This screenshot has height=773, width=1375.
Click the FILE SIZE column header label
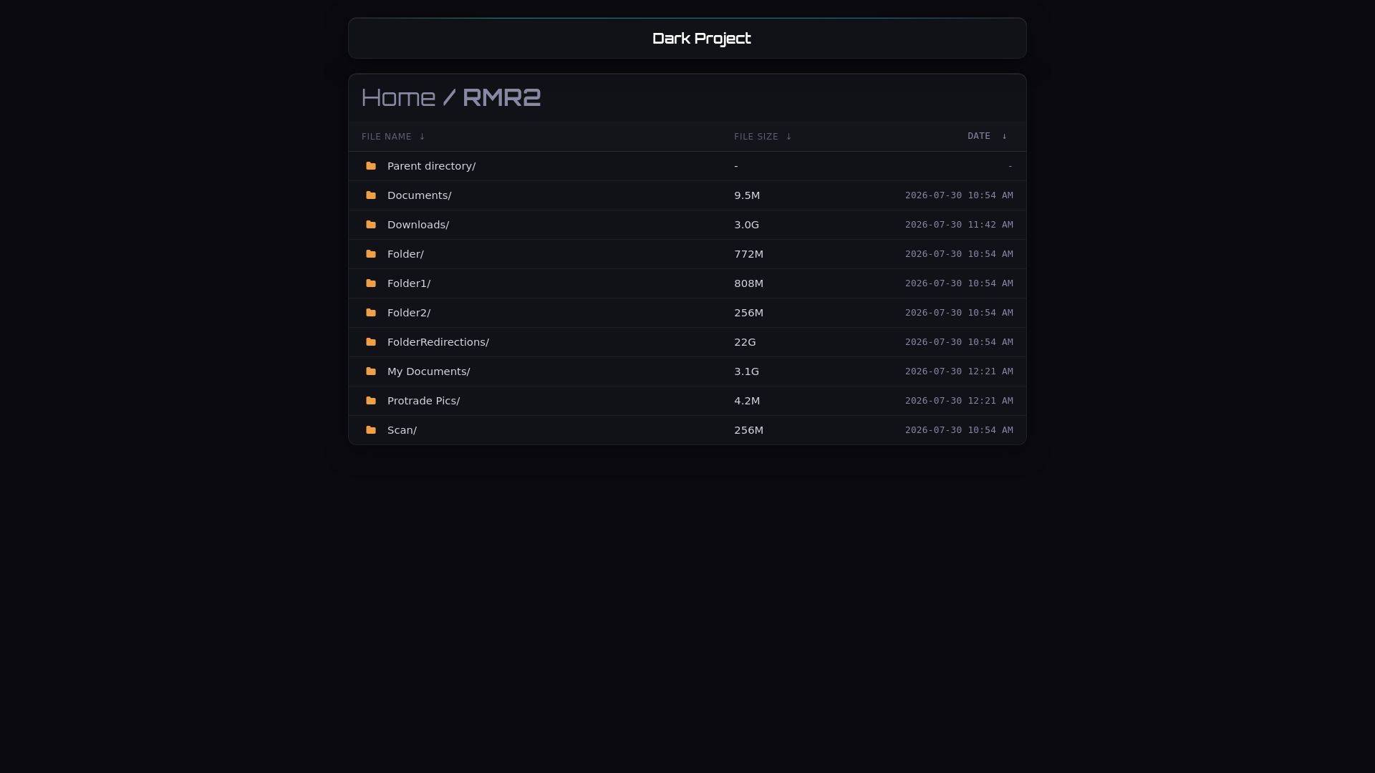(x=756, y=137)
